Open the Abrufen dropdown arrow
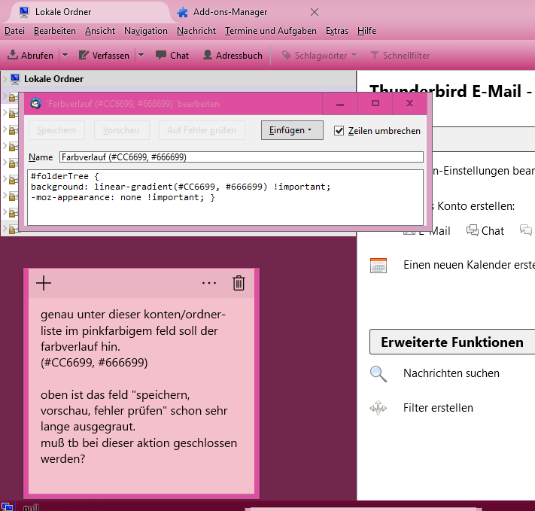Image resolution: width=535 pixels, height=511 pixels. (65, 55)
